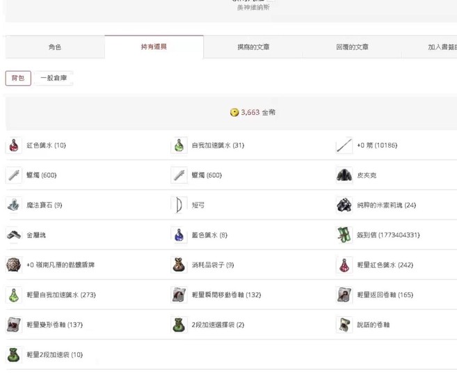
Task: Click the 純粹的米索莉塊 (24) item row
Action: point(386,205)
